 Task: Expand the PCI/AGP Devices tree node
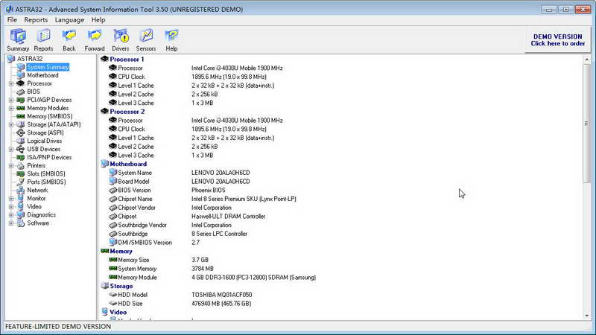[11, 100]
